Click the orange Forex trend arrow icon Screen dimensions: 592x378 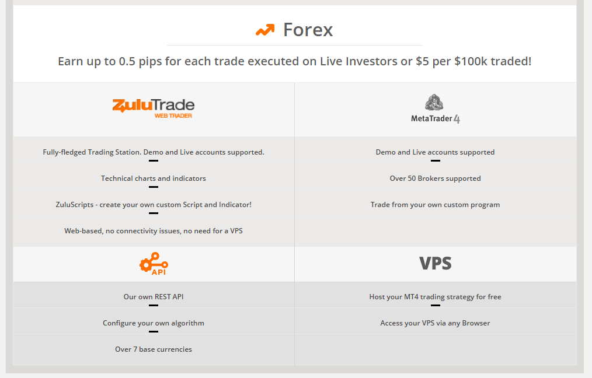click(x=265, y=30)
